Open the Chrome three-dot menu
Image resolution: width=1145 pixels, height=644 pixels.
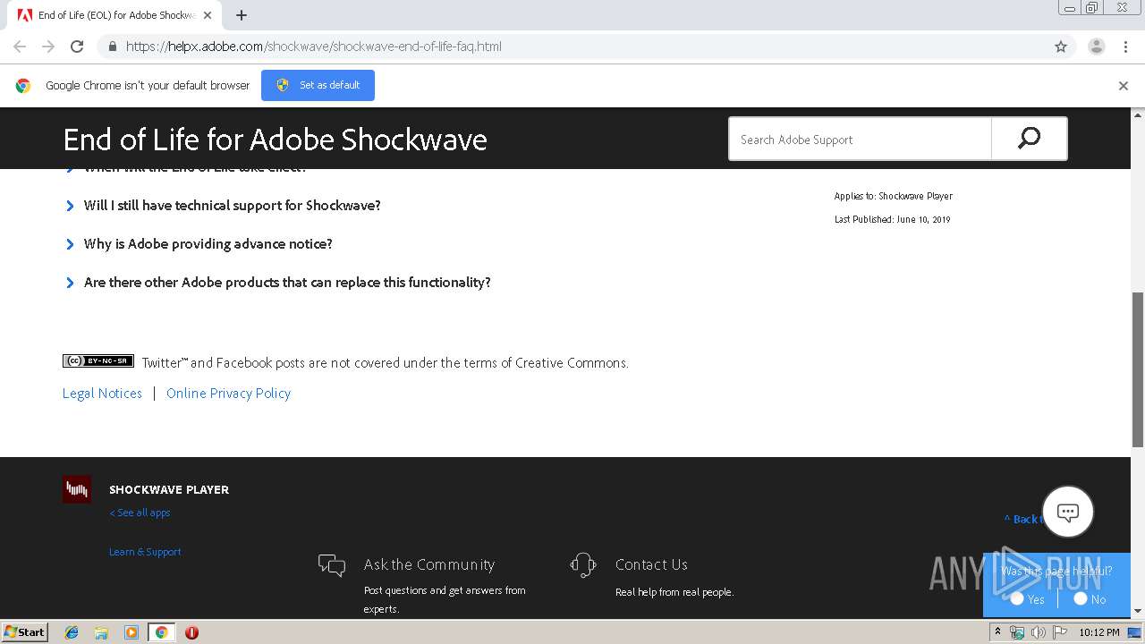[x=1125, y=47]
